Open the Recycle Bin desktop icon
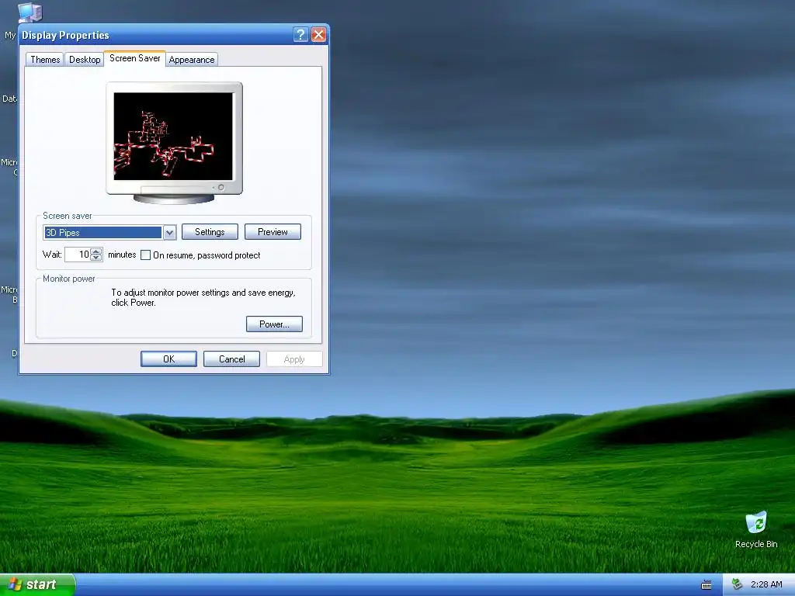Image resolution: width=795 pixels, height=596 pixels. coord(756,529)
